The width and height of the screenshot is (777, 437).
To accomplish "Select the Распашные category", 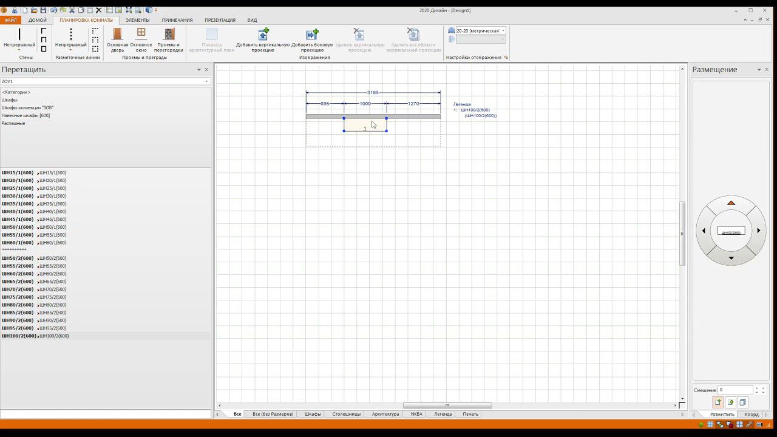I will coord(13,123).
